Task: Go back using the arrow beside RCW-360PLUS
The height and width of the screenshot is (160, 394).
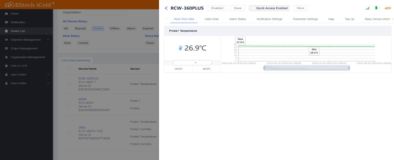Action: [x=166, y=8]
